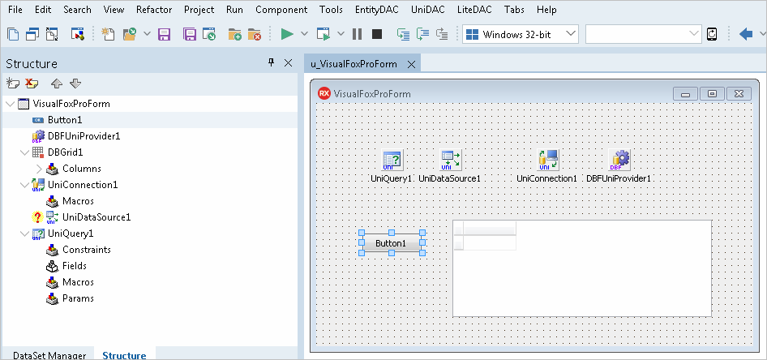This screenshot has width=767, height=360.
Task: Open the Component menu
Action: pos(281,9)
